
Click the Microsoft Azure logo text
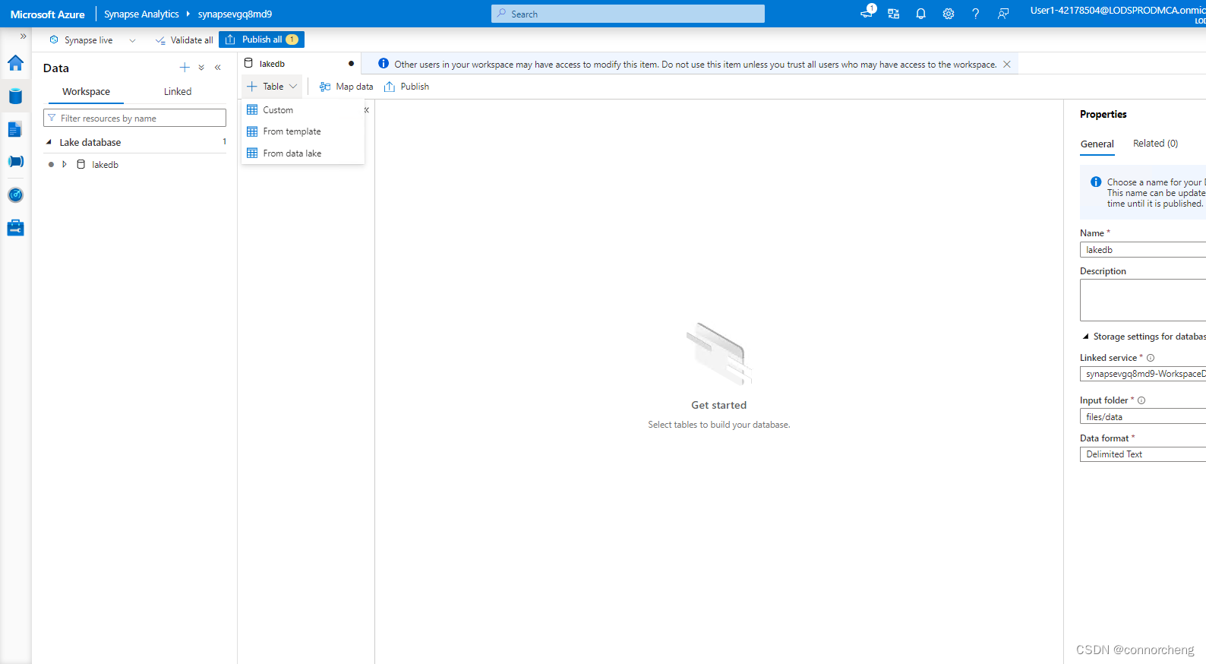click(48, 14)
